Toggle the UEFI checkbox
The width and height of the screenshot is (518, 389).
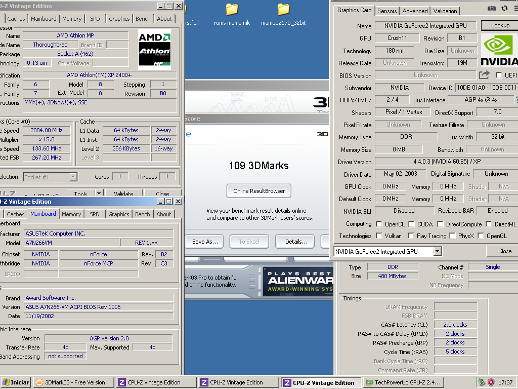499,75
